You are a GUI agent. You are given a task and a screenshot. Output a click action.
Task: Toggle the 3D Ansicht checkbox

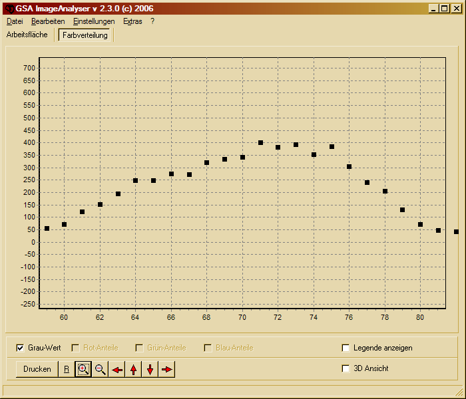tap(346, 368)
